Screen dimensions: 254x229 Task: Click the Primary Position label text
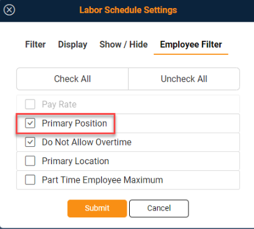tap(74, 123)
